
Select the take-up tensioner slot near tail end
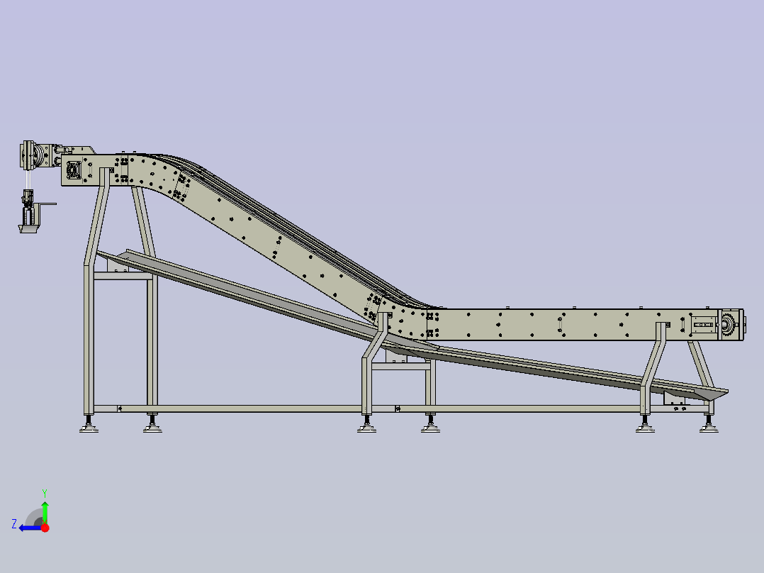coord(703,325)
